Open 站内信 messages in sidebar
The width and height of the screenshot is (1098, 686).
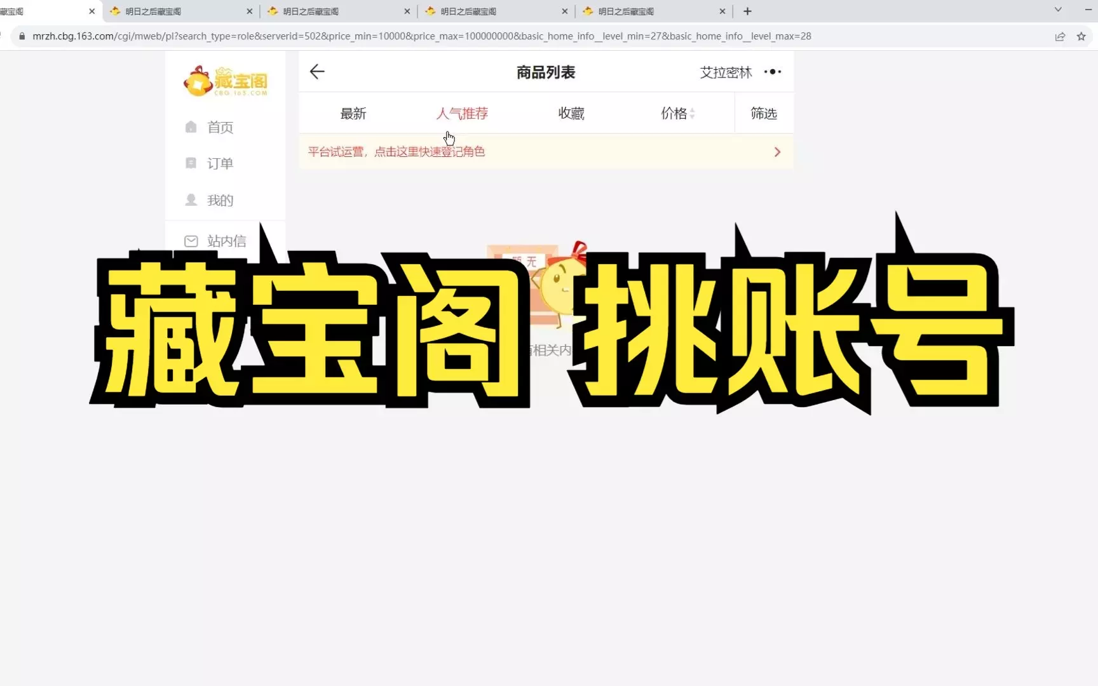click(x=215, y=241)
